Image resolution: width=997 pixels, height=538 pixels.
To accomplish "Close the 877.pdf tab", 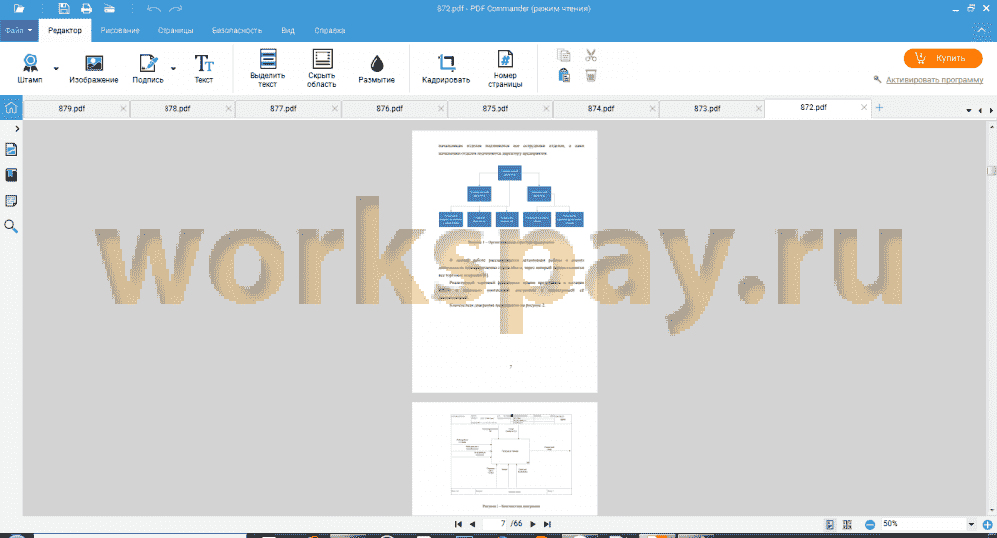I will [x=334, y=108].
